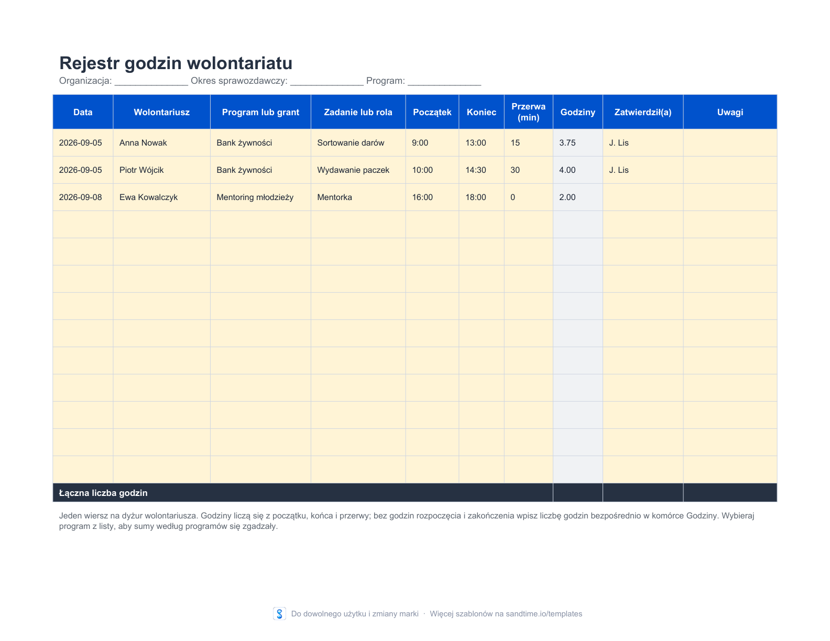Click the '4.00' hours cell
The height and width of the screenshot is (641, 830).
tap(578, 170)
